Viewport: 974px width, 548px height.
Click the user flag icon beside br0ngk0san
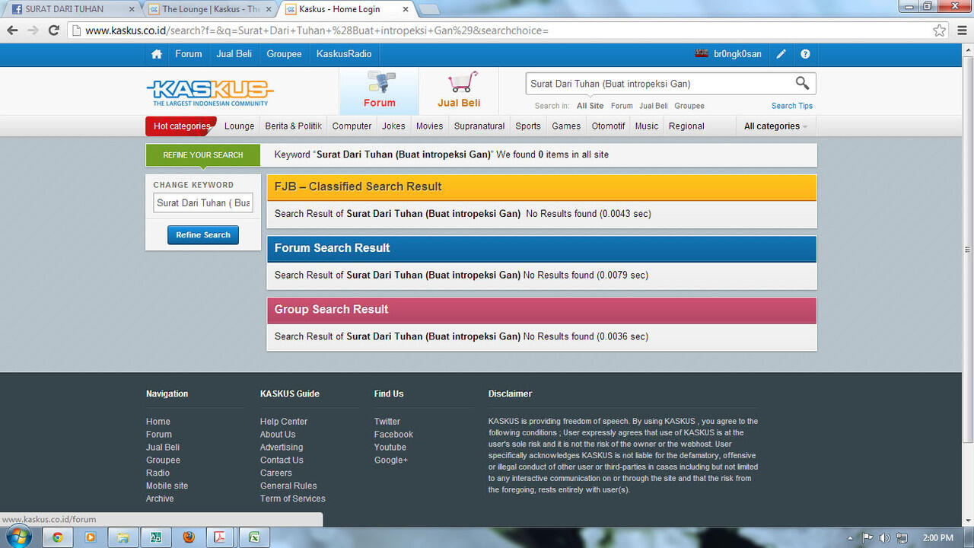tap(702, 54)
